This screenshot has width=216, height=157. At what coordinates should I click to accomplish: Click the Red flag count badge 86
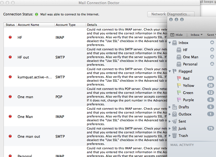211,78
